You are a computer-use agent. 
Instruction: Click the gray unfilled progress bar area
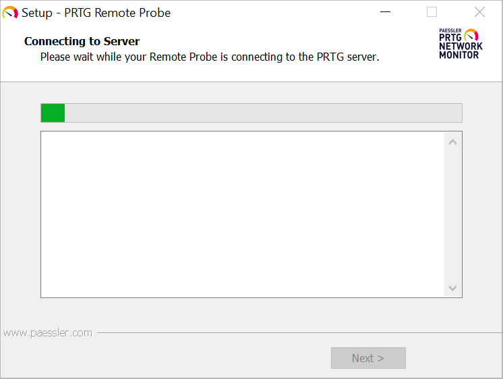tap(263, 113)
